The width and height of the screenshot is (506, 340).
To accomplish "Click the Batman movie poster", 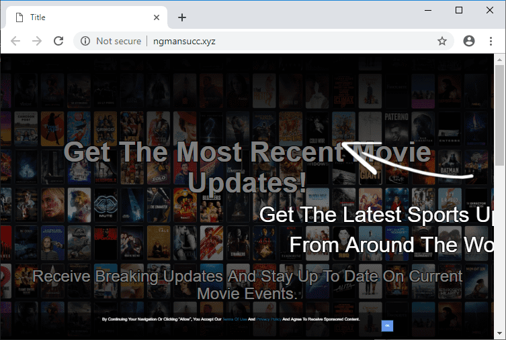I will coord(450,166).
